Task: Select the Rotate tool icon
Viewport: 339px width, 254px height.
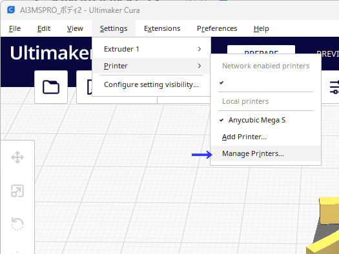Action: 17,224
